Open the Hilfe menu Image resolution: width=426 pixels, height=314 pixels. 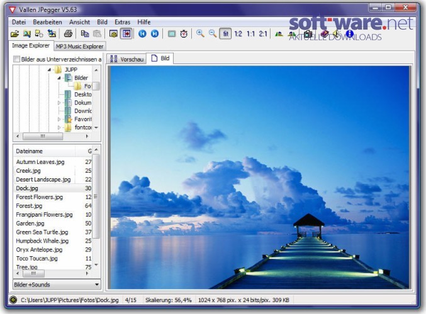143,22
